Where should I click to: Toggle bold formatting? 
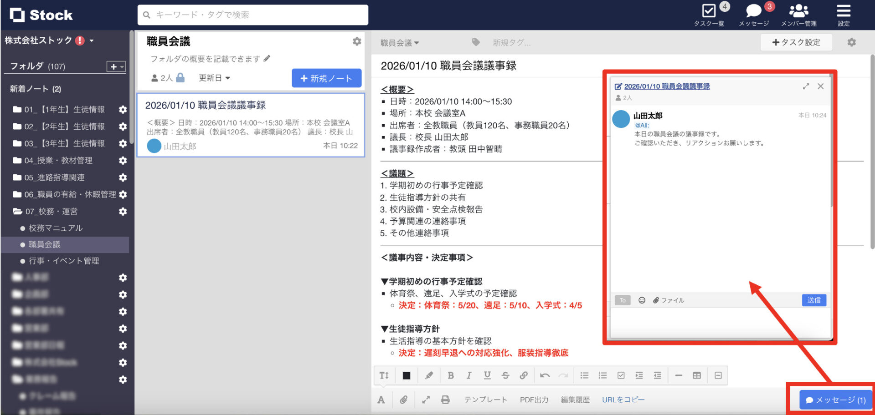[451, 375]
